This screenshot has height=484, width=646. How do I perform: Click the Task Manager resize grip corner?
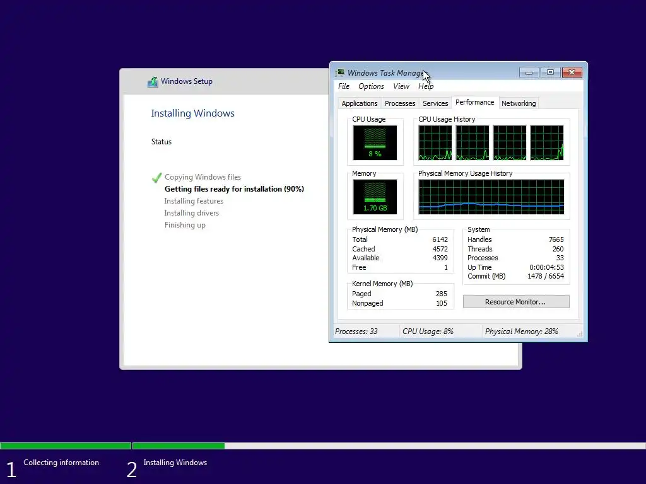point(580,335)
